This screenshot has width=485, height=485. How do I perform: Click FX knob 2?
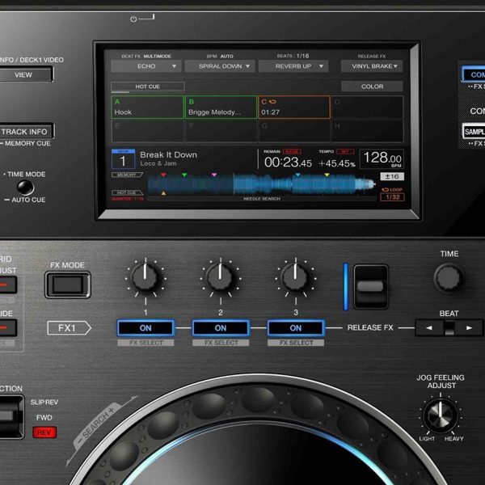click(221, 277)
